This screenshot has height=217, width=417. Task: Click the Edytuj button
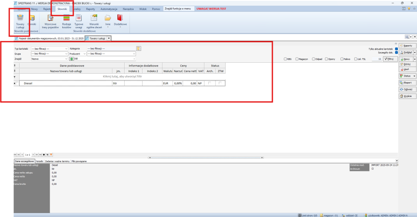pyautogui.click(x=407, y=64)
